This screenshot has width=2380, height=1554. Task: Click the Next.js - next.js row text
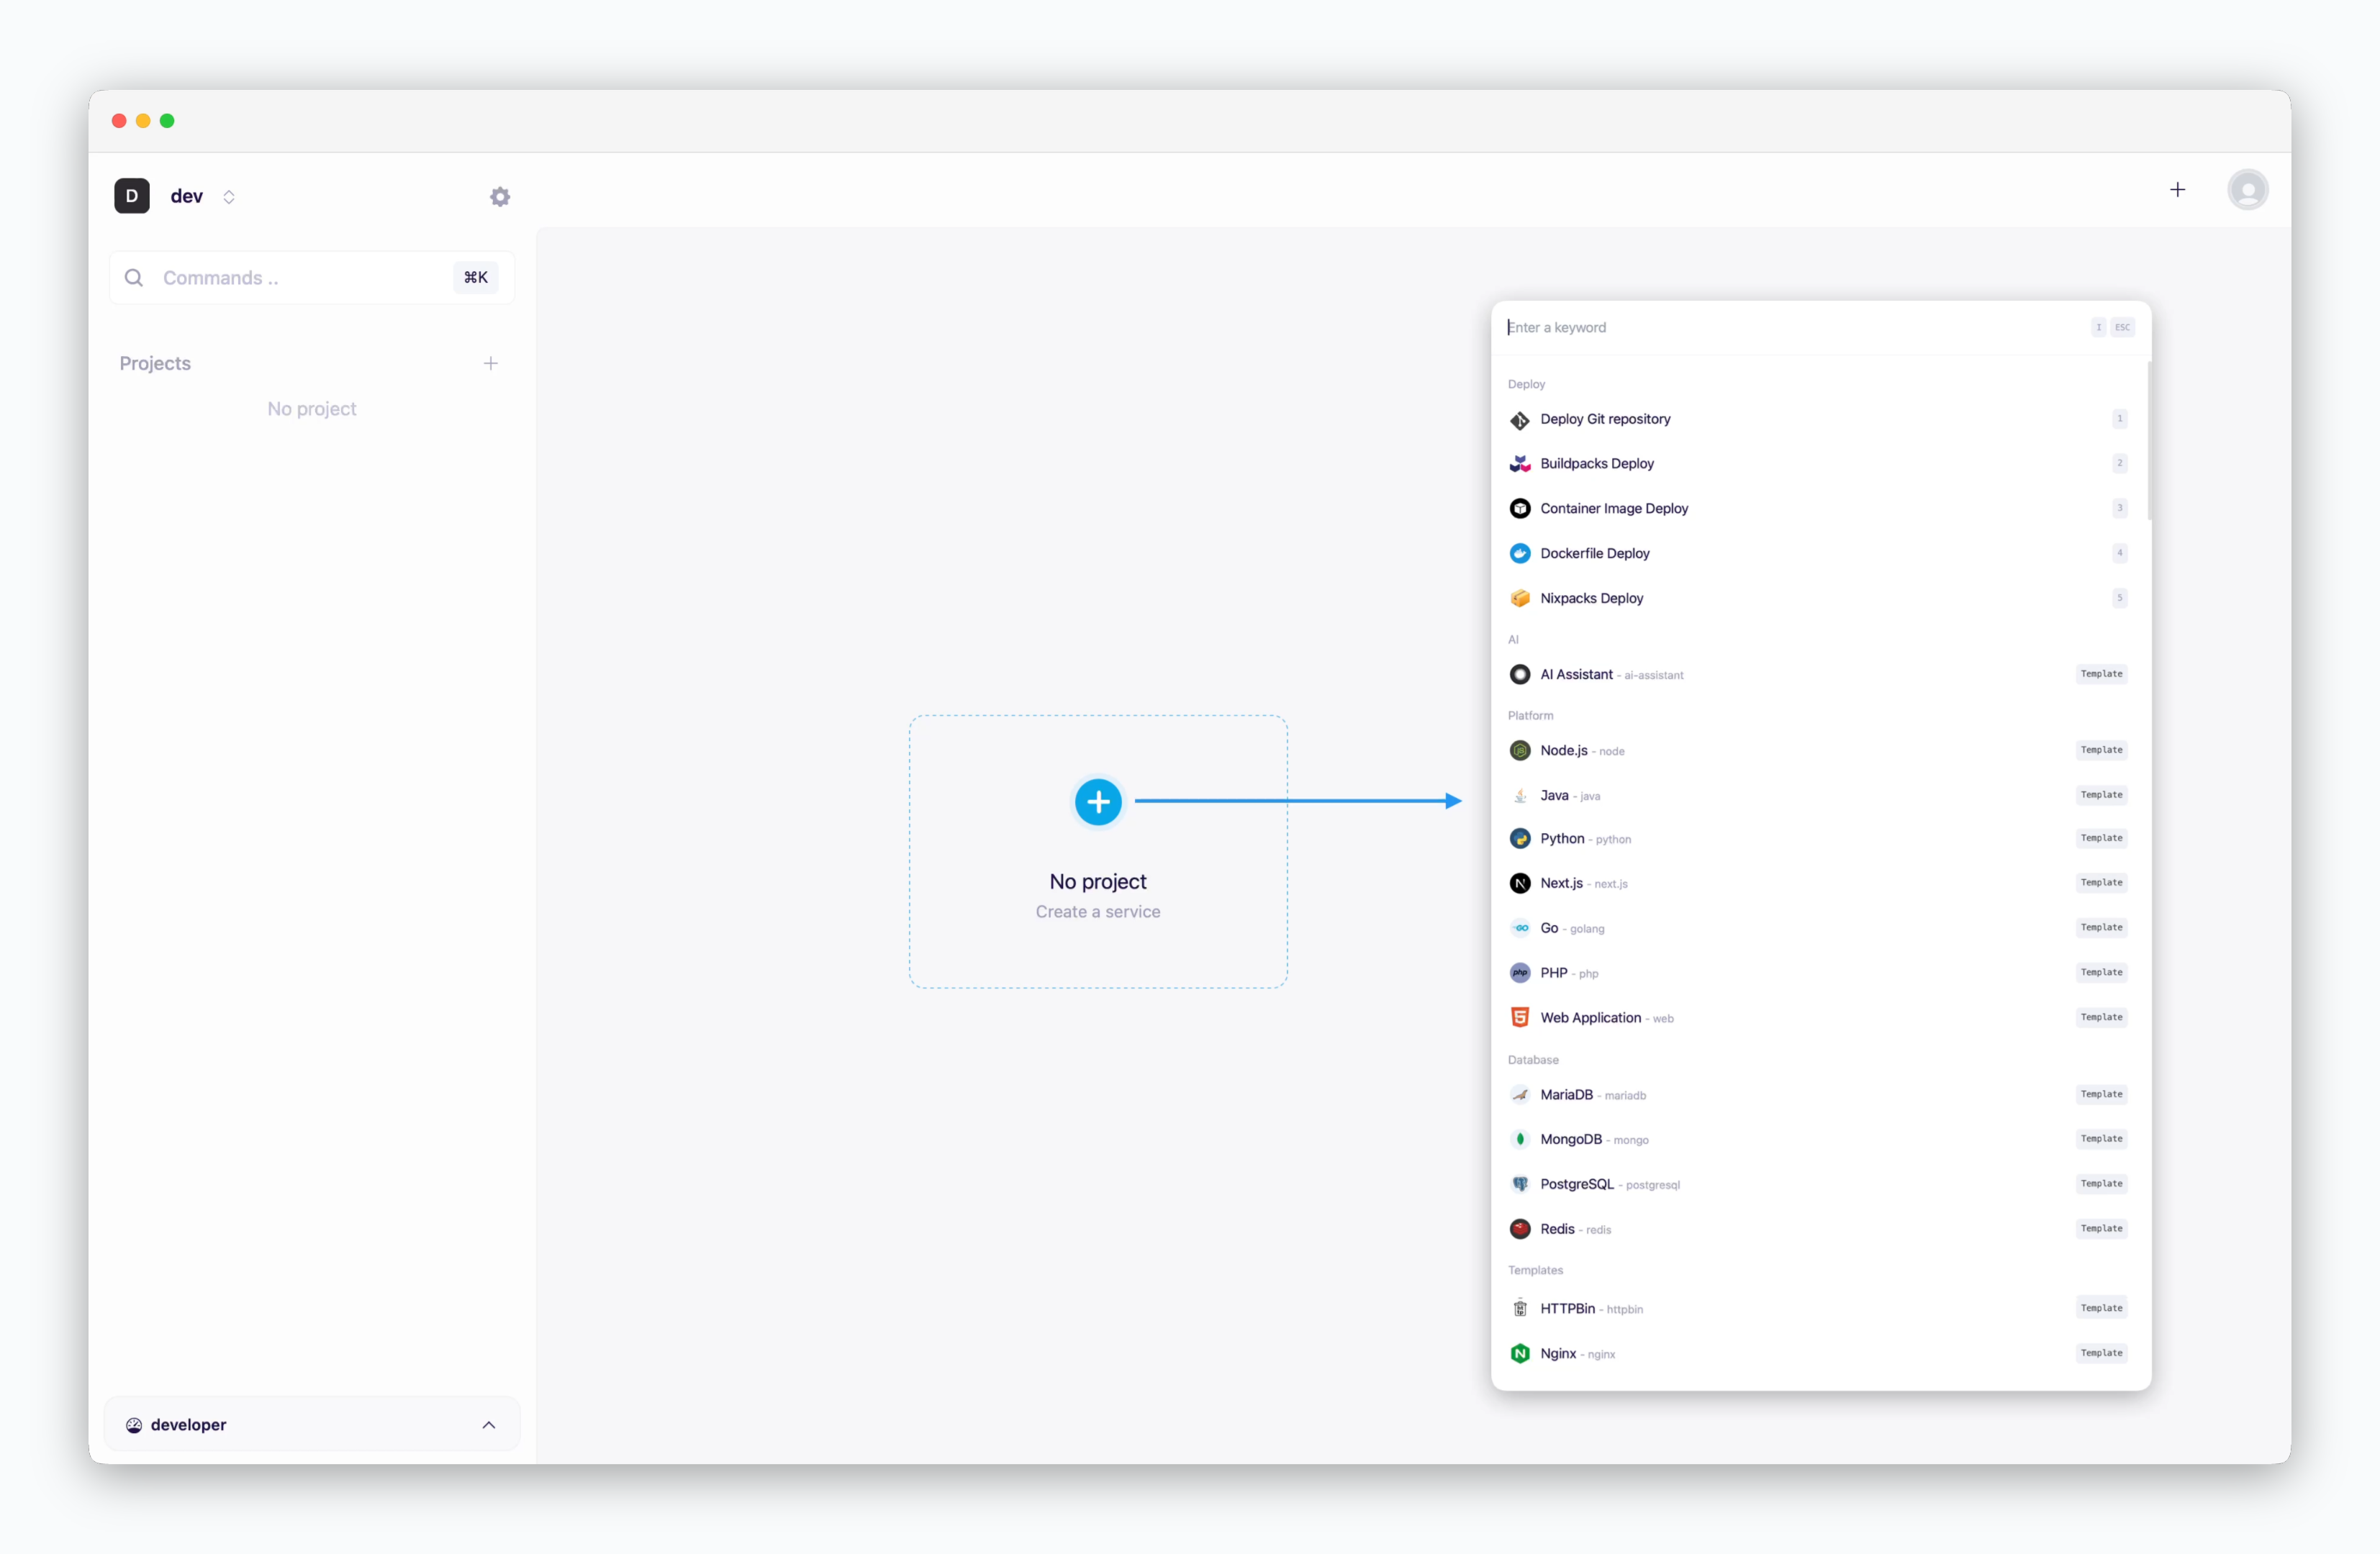pyautogui.click(x=1584, y=883)
